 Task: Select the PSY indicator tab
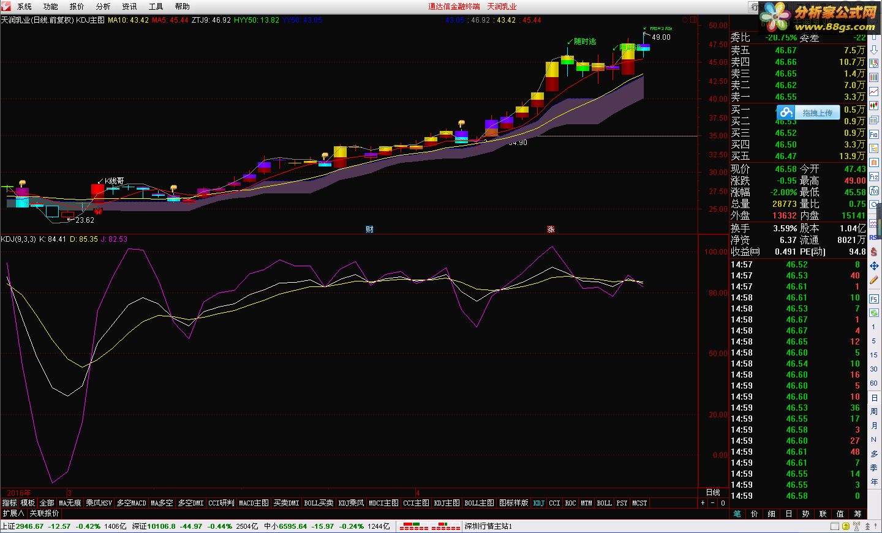pyautogui.click(x=622, y=503)
